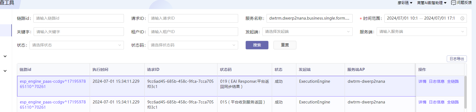This screenshot has width=476, height=112.
Task: Open the 廖彩琇 user dropdown
Action: click(x=405, y=3)
